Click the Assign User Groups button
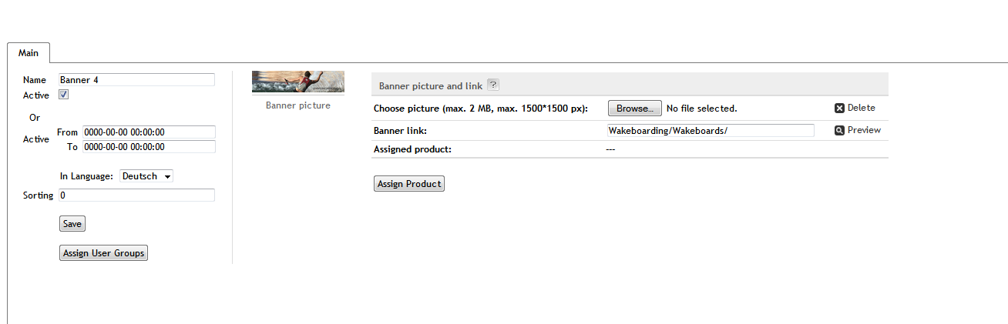This screenshot has height=324, width=1008. [x=103, y=253]
